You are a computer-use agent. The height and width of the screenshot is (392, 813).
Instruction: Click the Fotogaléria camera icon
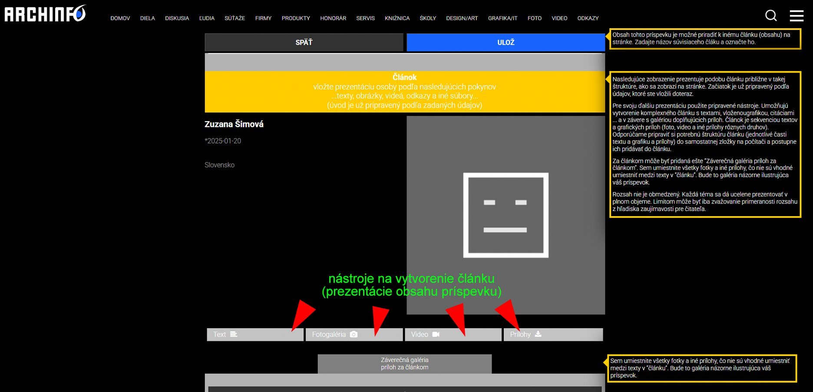pos(354,334)
